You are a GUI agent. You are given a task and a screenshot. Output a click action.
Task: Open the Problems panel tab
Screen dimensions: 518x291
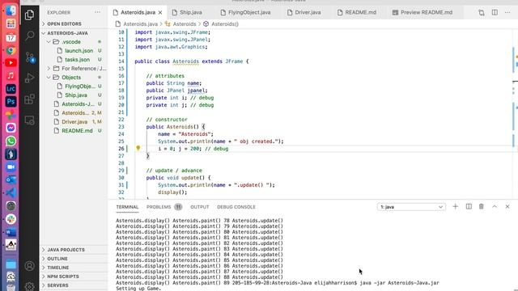click(163, 207)
